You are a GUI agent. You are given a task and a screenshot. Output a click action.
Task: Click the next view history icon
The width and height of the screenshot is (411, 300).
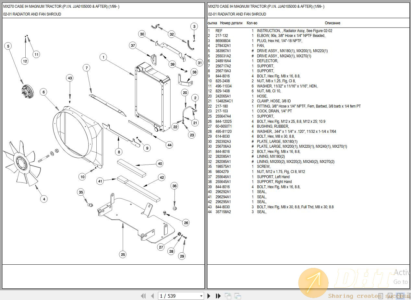coord(237,296)
